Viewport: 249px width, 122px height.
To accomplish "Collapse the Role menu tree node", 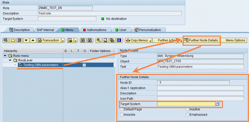I will tap(5, 56).
